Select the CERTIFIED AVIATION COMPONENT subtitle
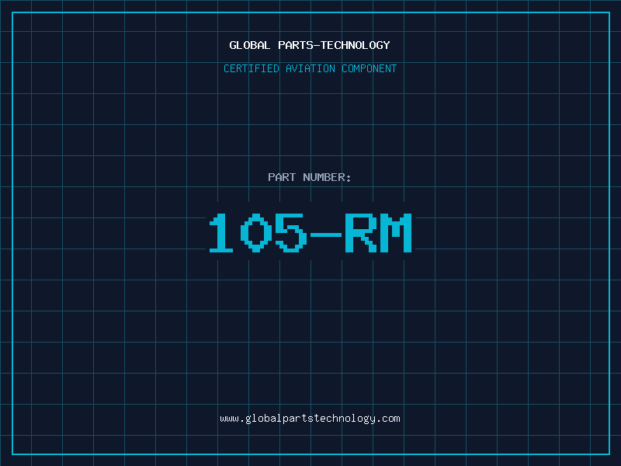This screenshot has width=621, height=466. [x=310, y=68]
